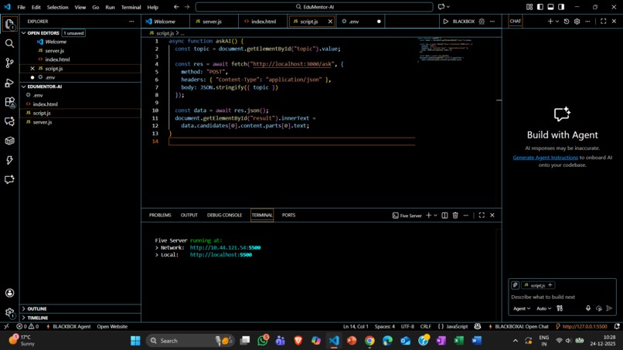Open Chrome from the Windows taskbar
This screenshot has width=623, height=350.
point(369,341)
